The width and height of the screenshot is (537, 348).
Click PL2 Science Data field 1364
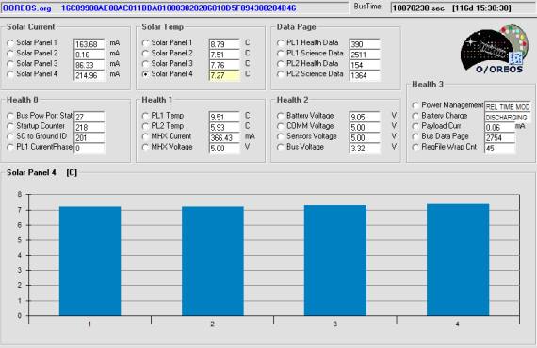(x=365, y=75)
